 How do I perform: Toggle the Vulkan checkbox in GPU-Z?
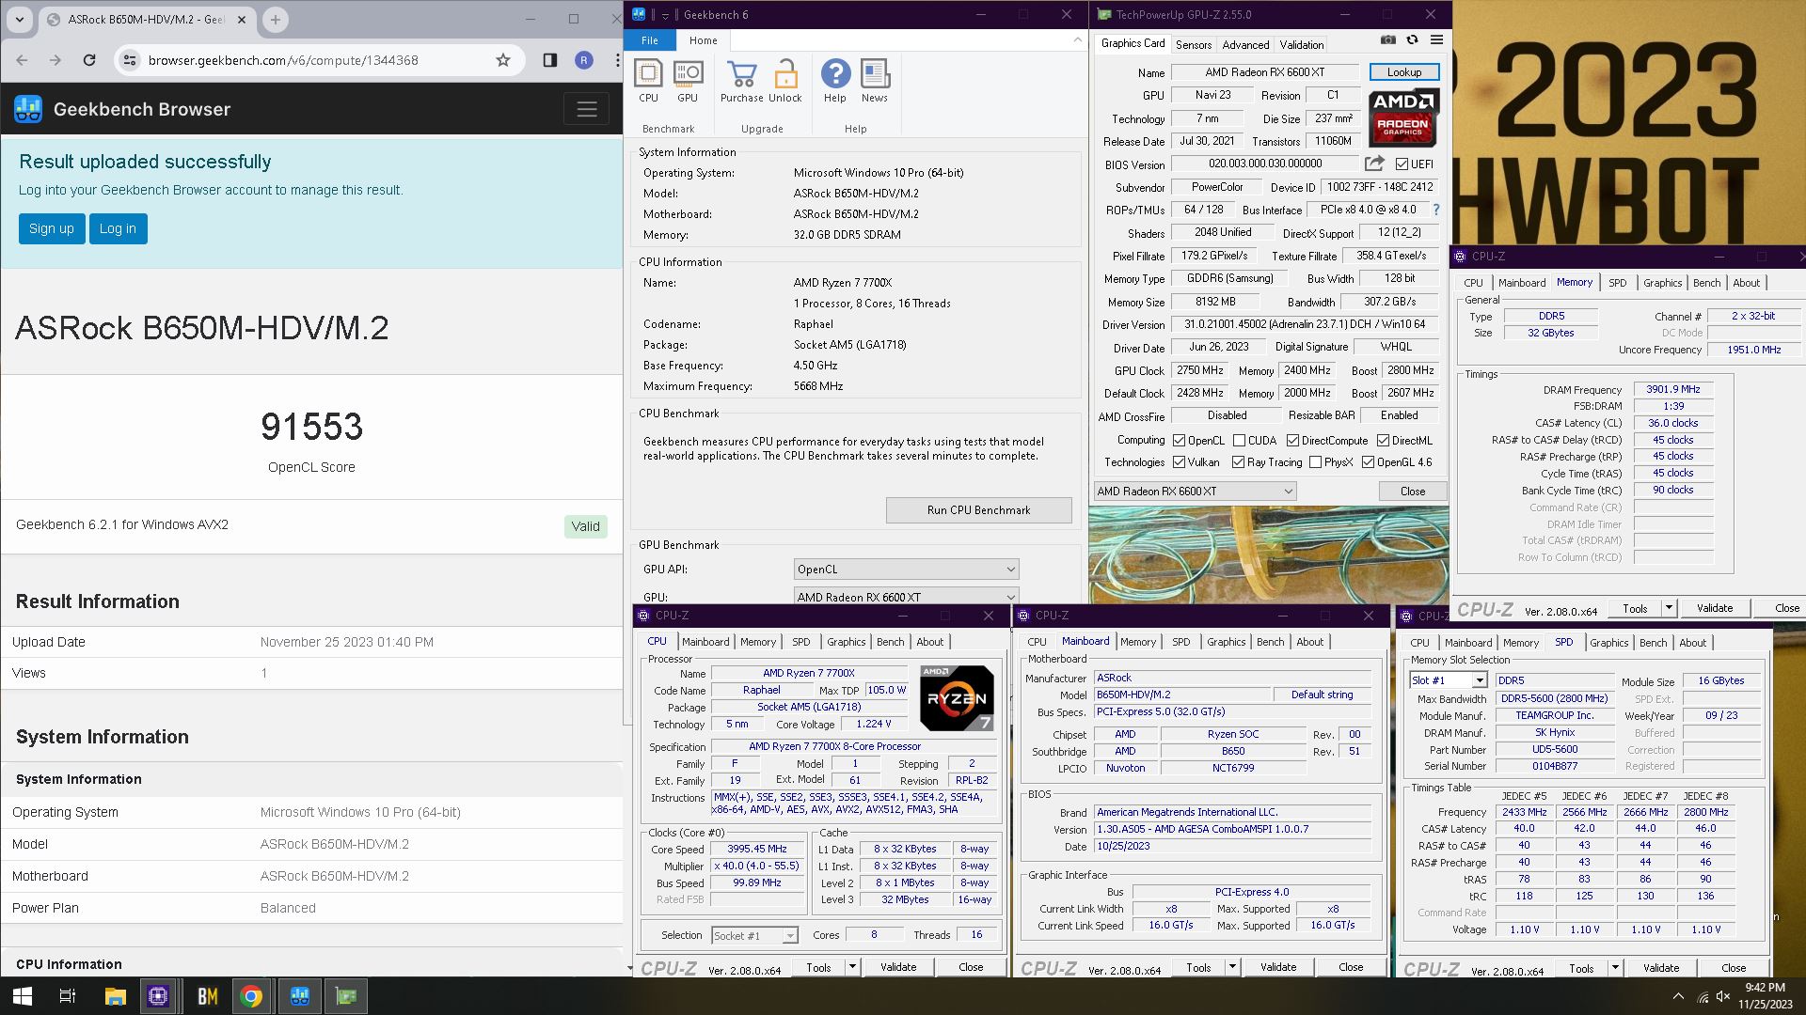1179,462
